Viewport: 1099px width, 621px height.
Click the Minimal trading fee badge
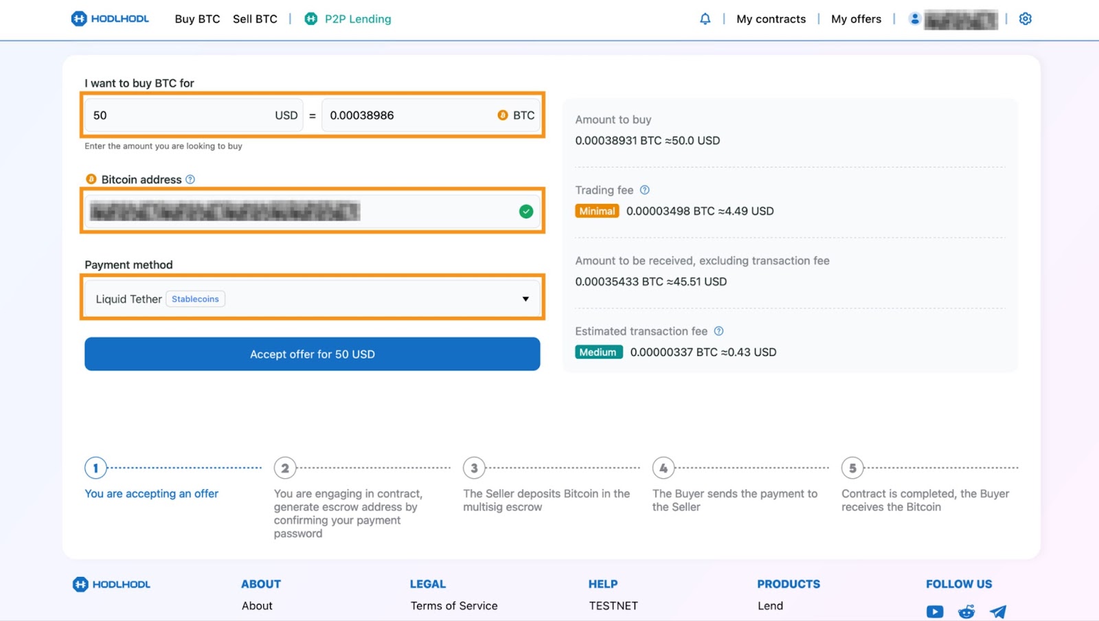[597, 211]
